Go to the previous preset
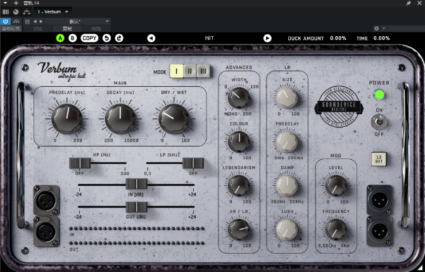The image size is (425, 272). click(151, 38)
